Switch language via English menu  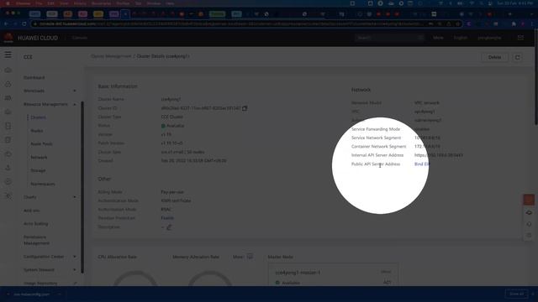[461, 38]
